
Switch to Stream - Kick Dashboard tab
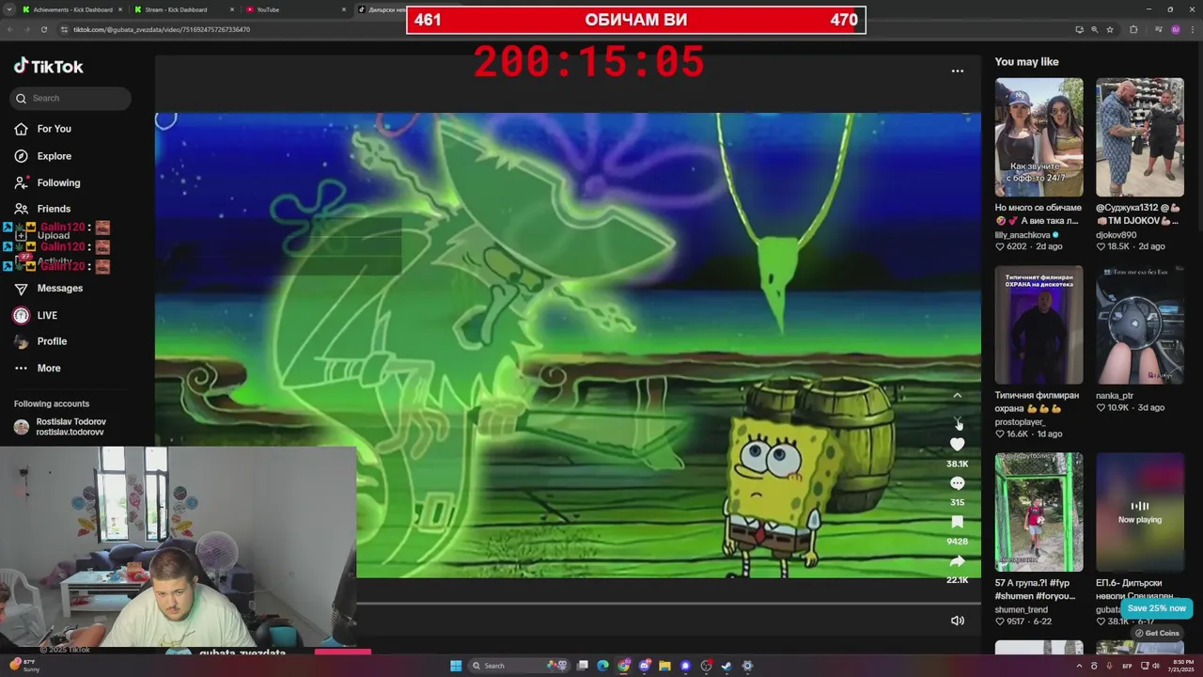176,9
